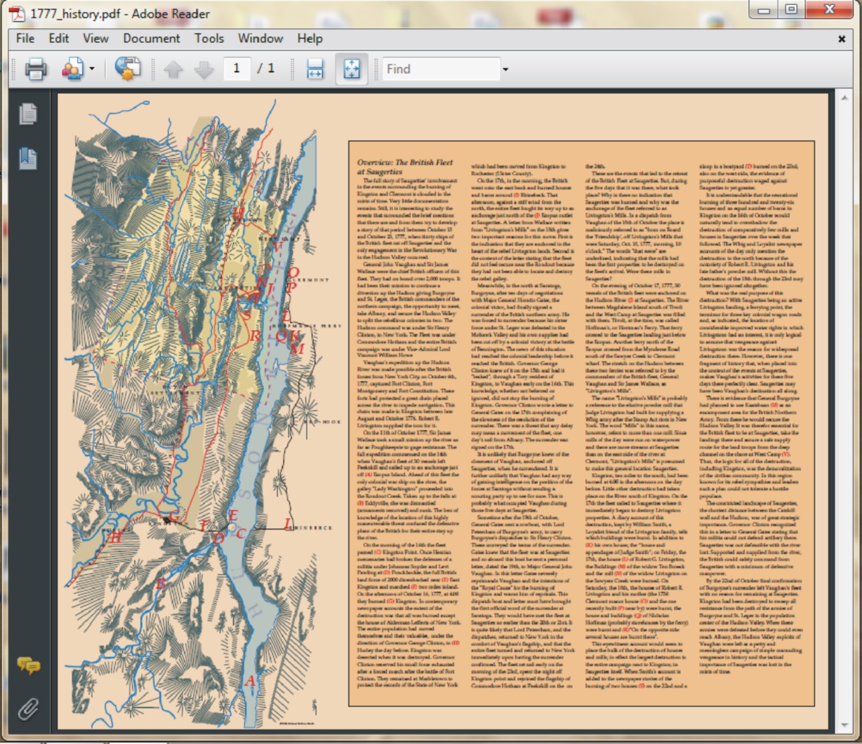The image size is (862, 744).
Task: Open the web conference globe icon
Action: coord(128,69)
